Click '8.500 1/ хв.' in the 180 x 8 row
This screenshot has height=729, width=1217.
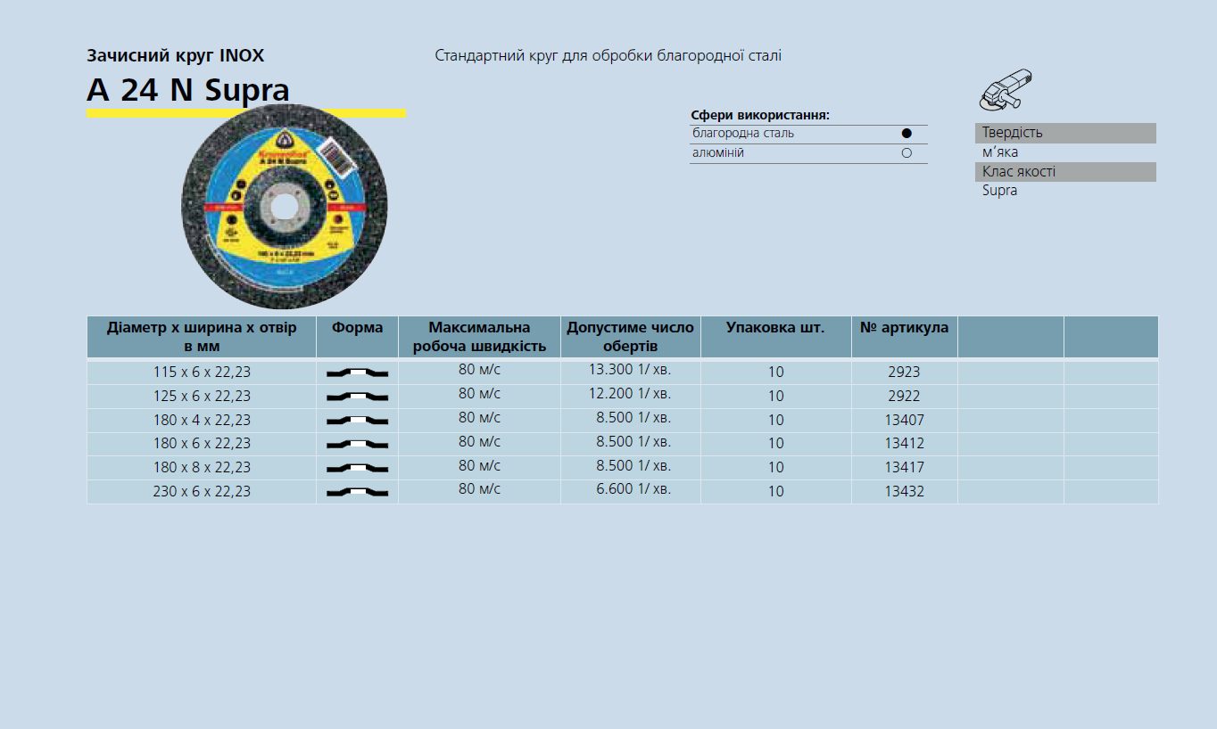pos(633,466)
